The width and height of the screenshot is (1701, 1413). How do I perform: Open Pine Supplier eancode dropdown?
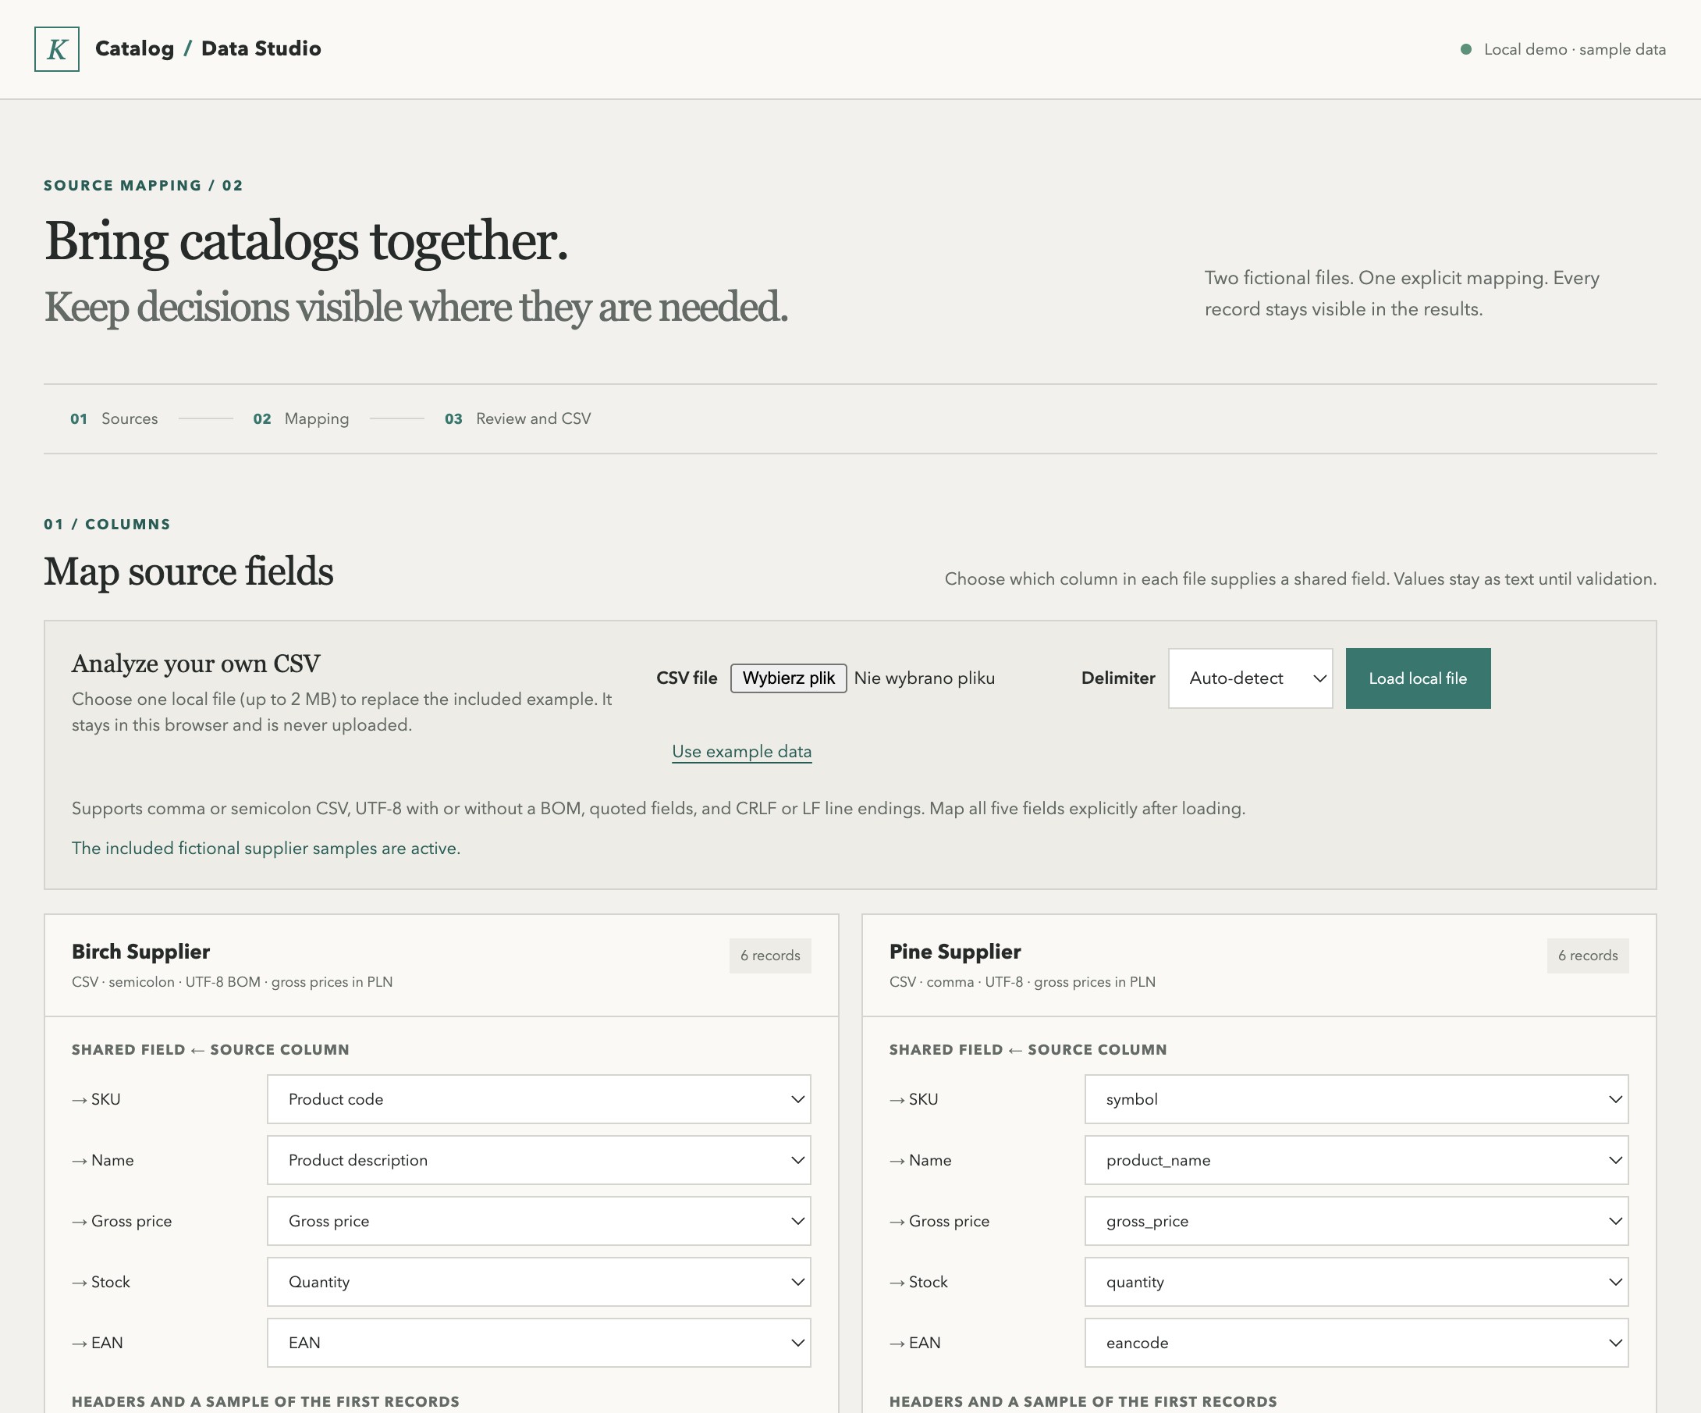1356,1343
